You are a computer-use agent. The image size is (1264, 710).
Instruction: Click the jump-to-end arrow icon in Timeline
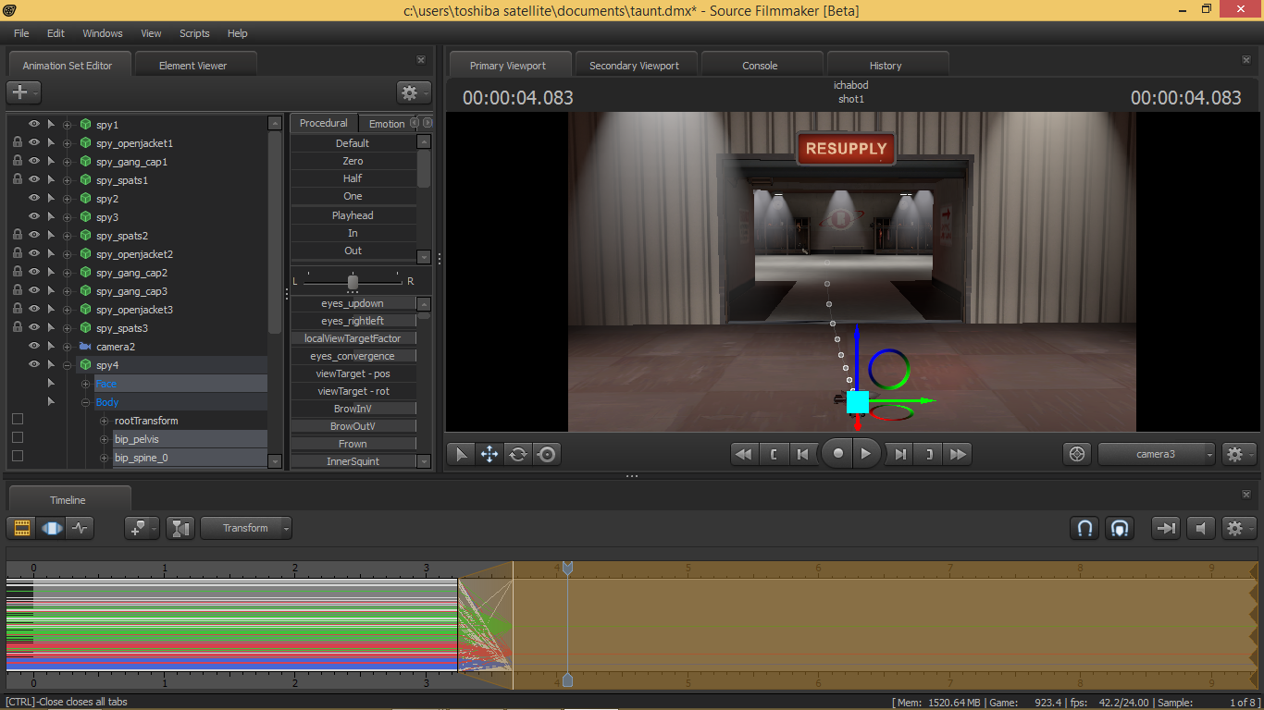click(1166, 528)
